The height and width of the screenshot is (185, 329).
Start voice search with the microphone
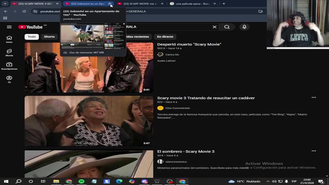[x=244, y=27]
